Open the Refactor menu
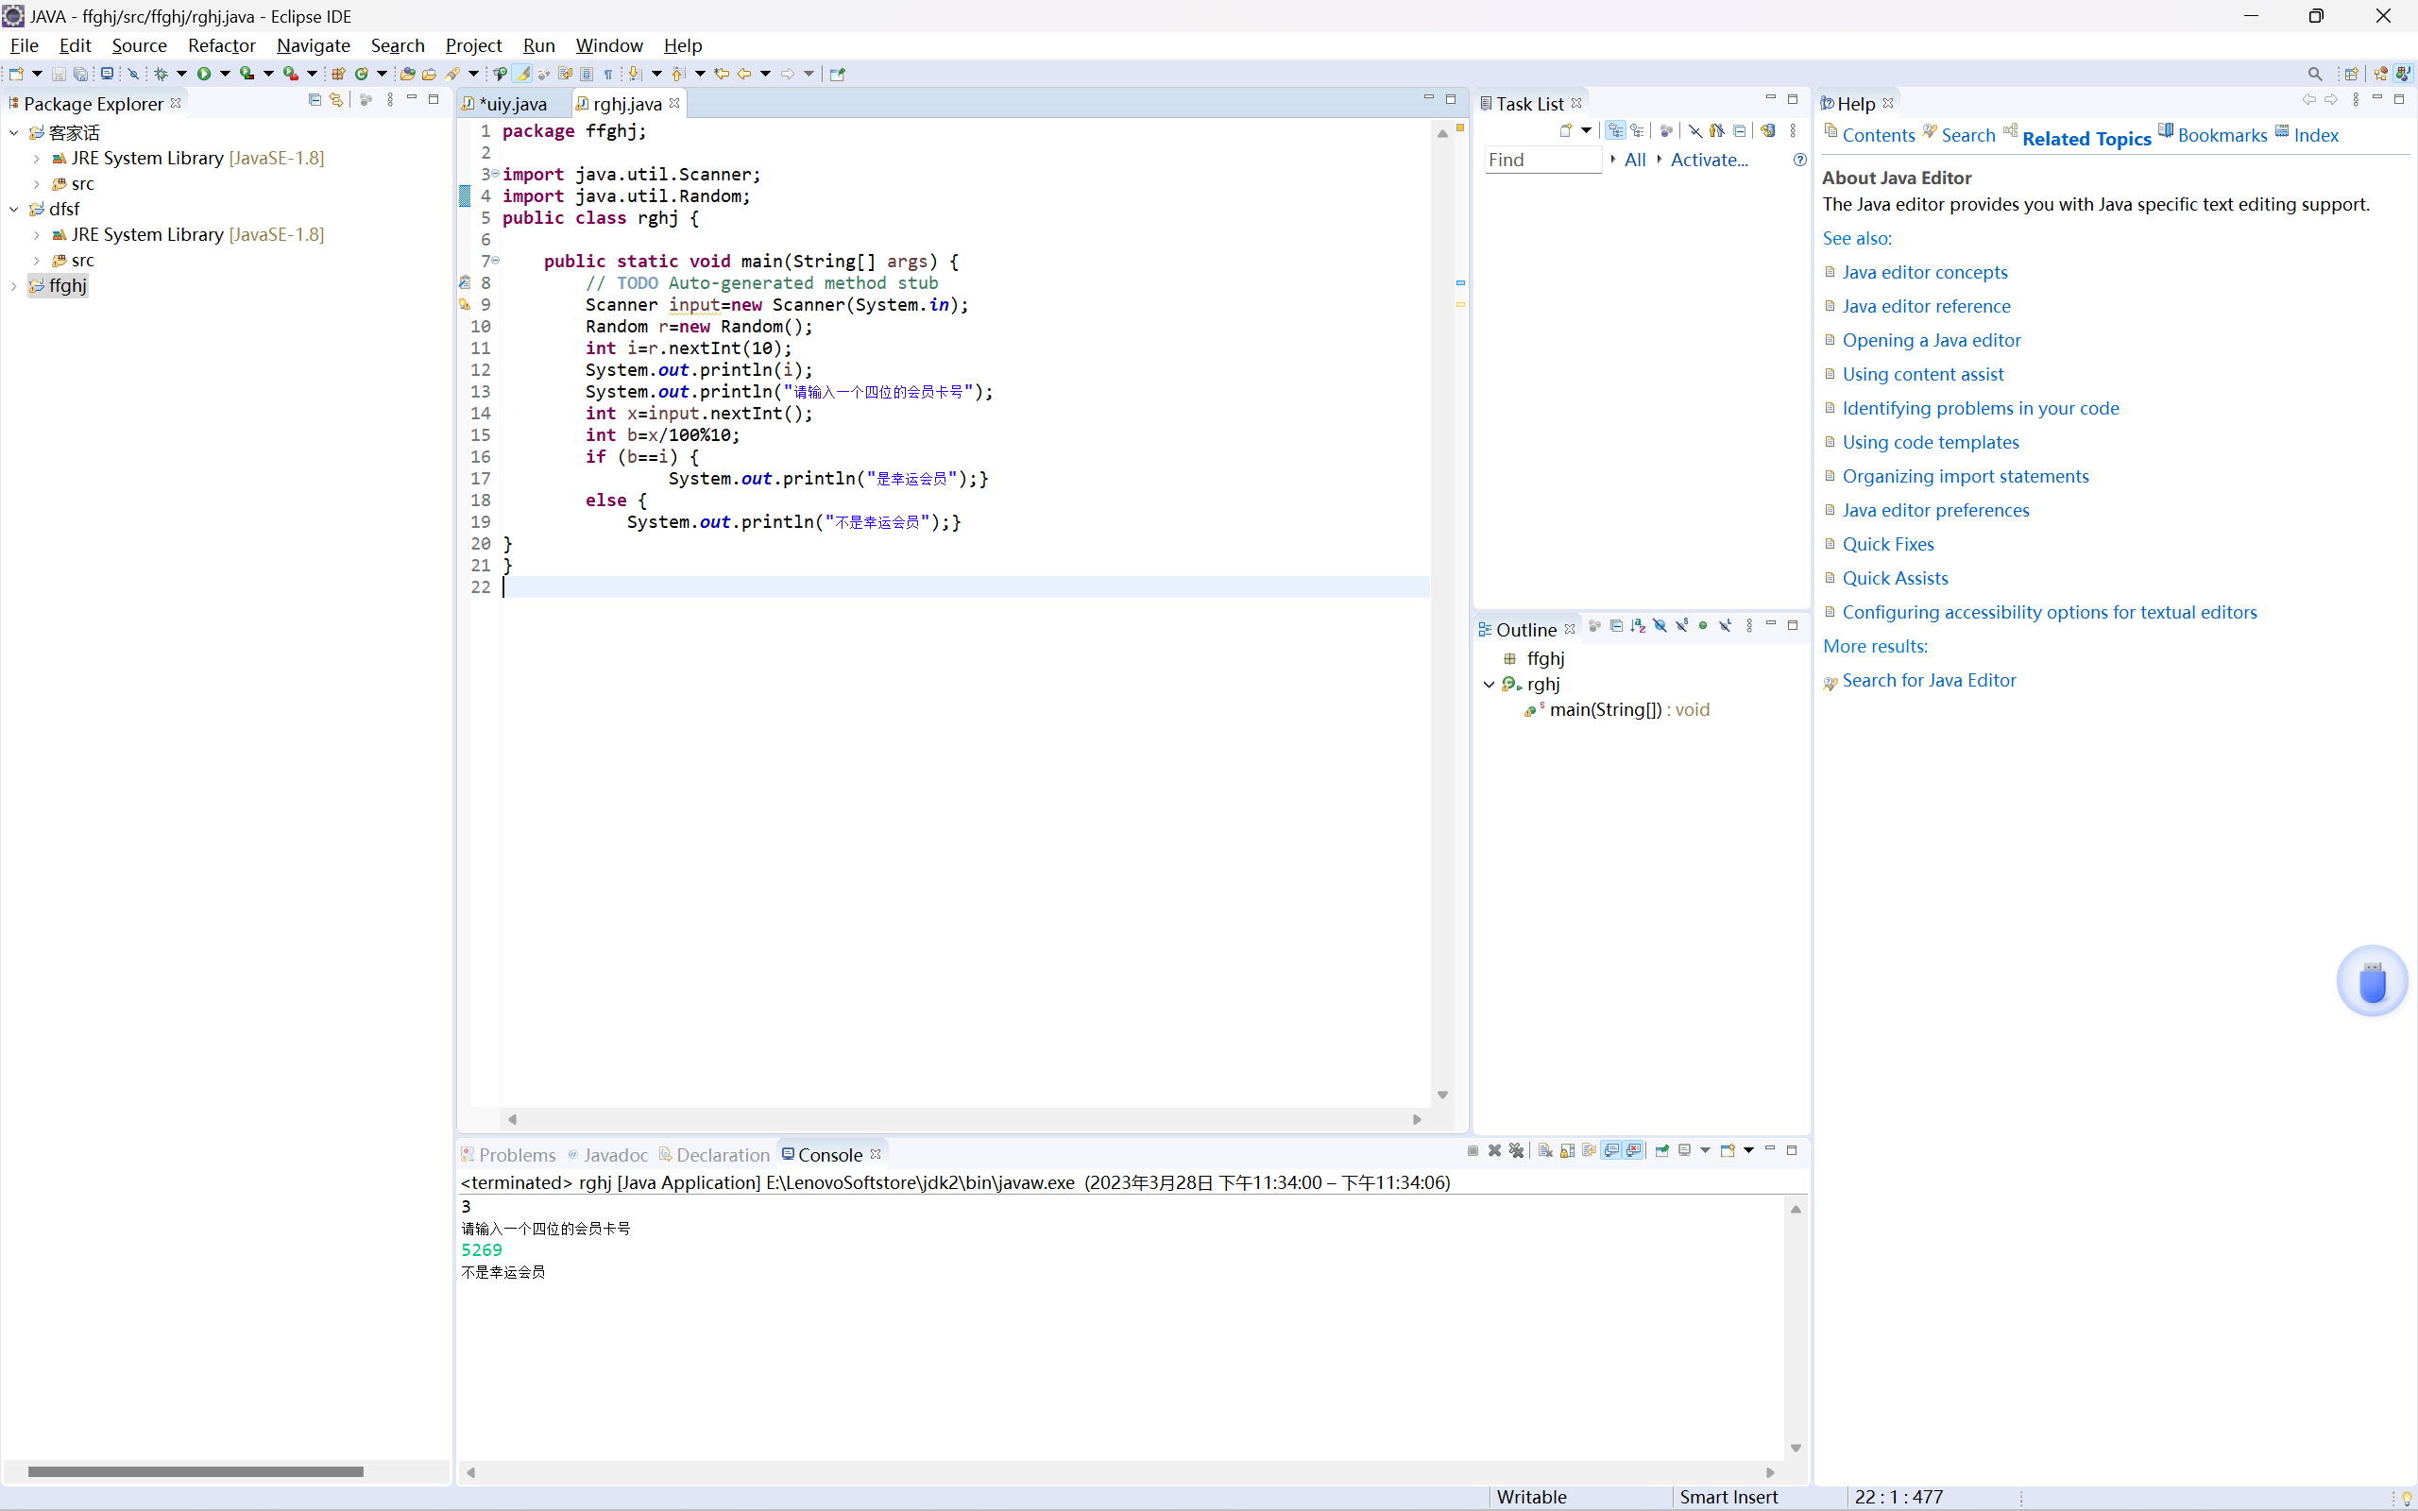Viewport: 2418px width, 1511px height. point(221,45)
